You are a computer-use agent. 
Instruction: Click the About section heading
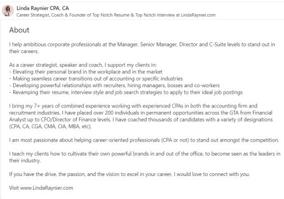click(x=19, y=30)
